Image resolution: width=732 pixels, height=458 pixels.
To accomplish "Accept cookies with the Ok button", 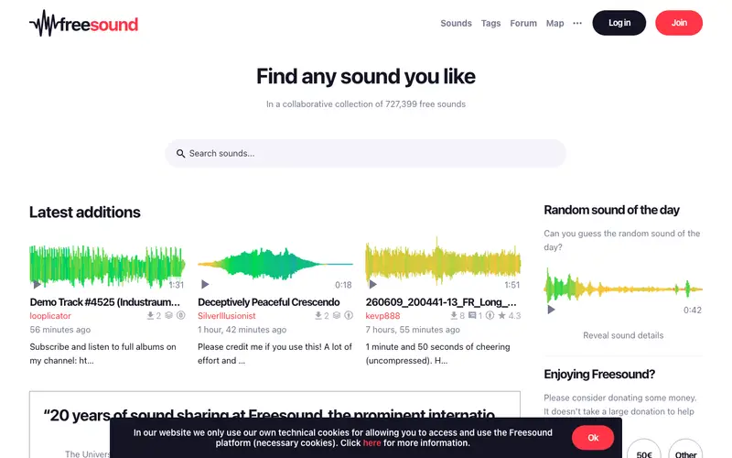I will [593, 438].
